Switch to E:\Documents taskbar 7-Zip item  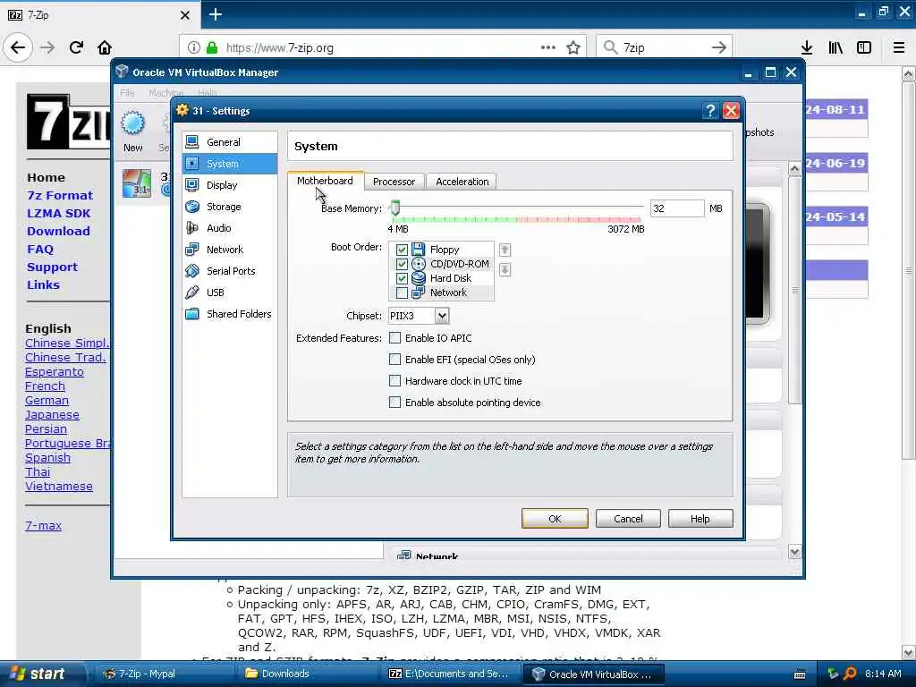click(448, 674)
